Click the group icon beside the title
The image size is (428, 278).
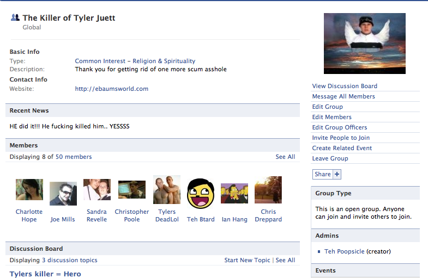pyautogui.click(x=15, y=18)
